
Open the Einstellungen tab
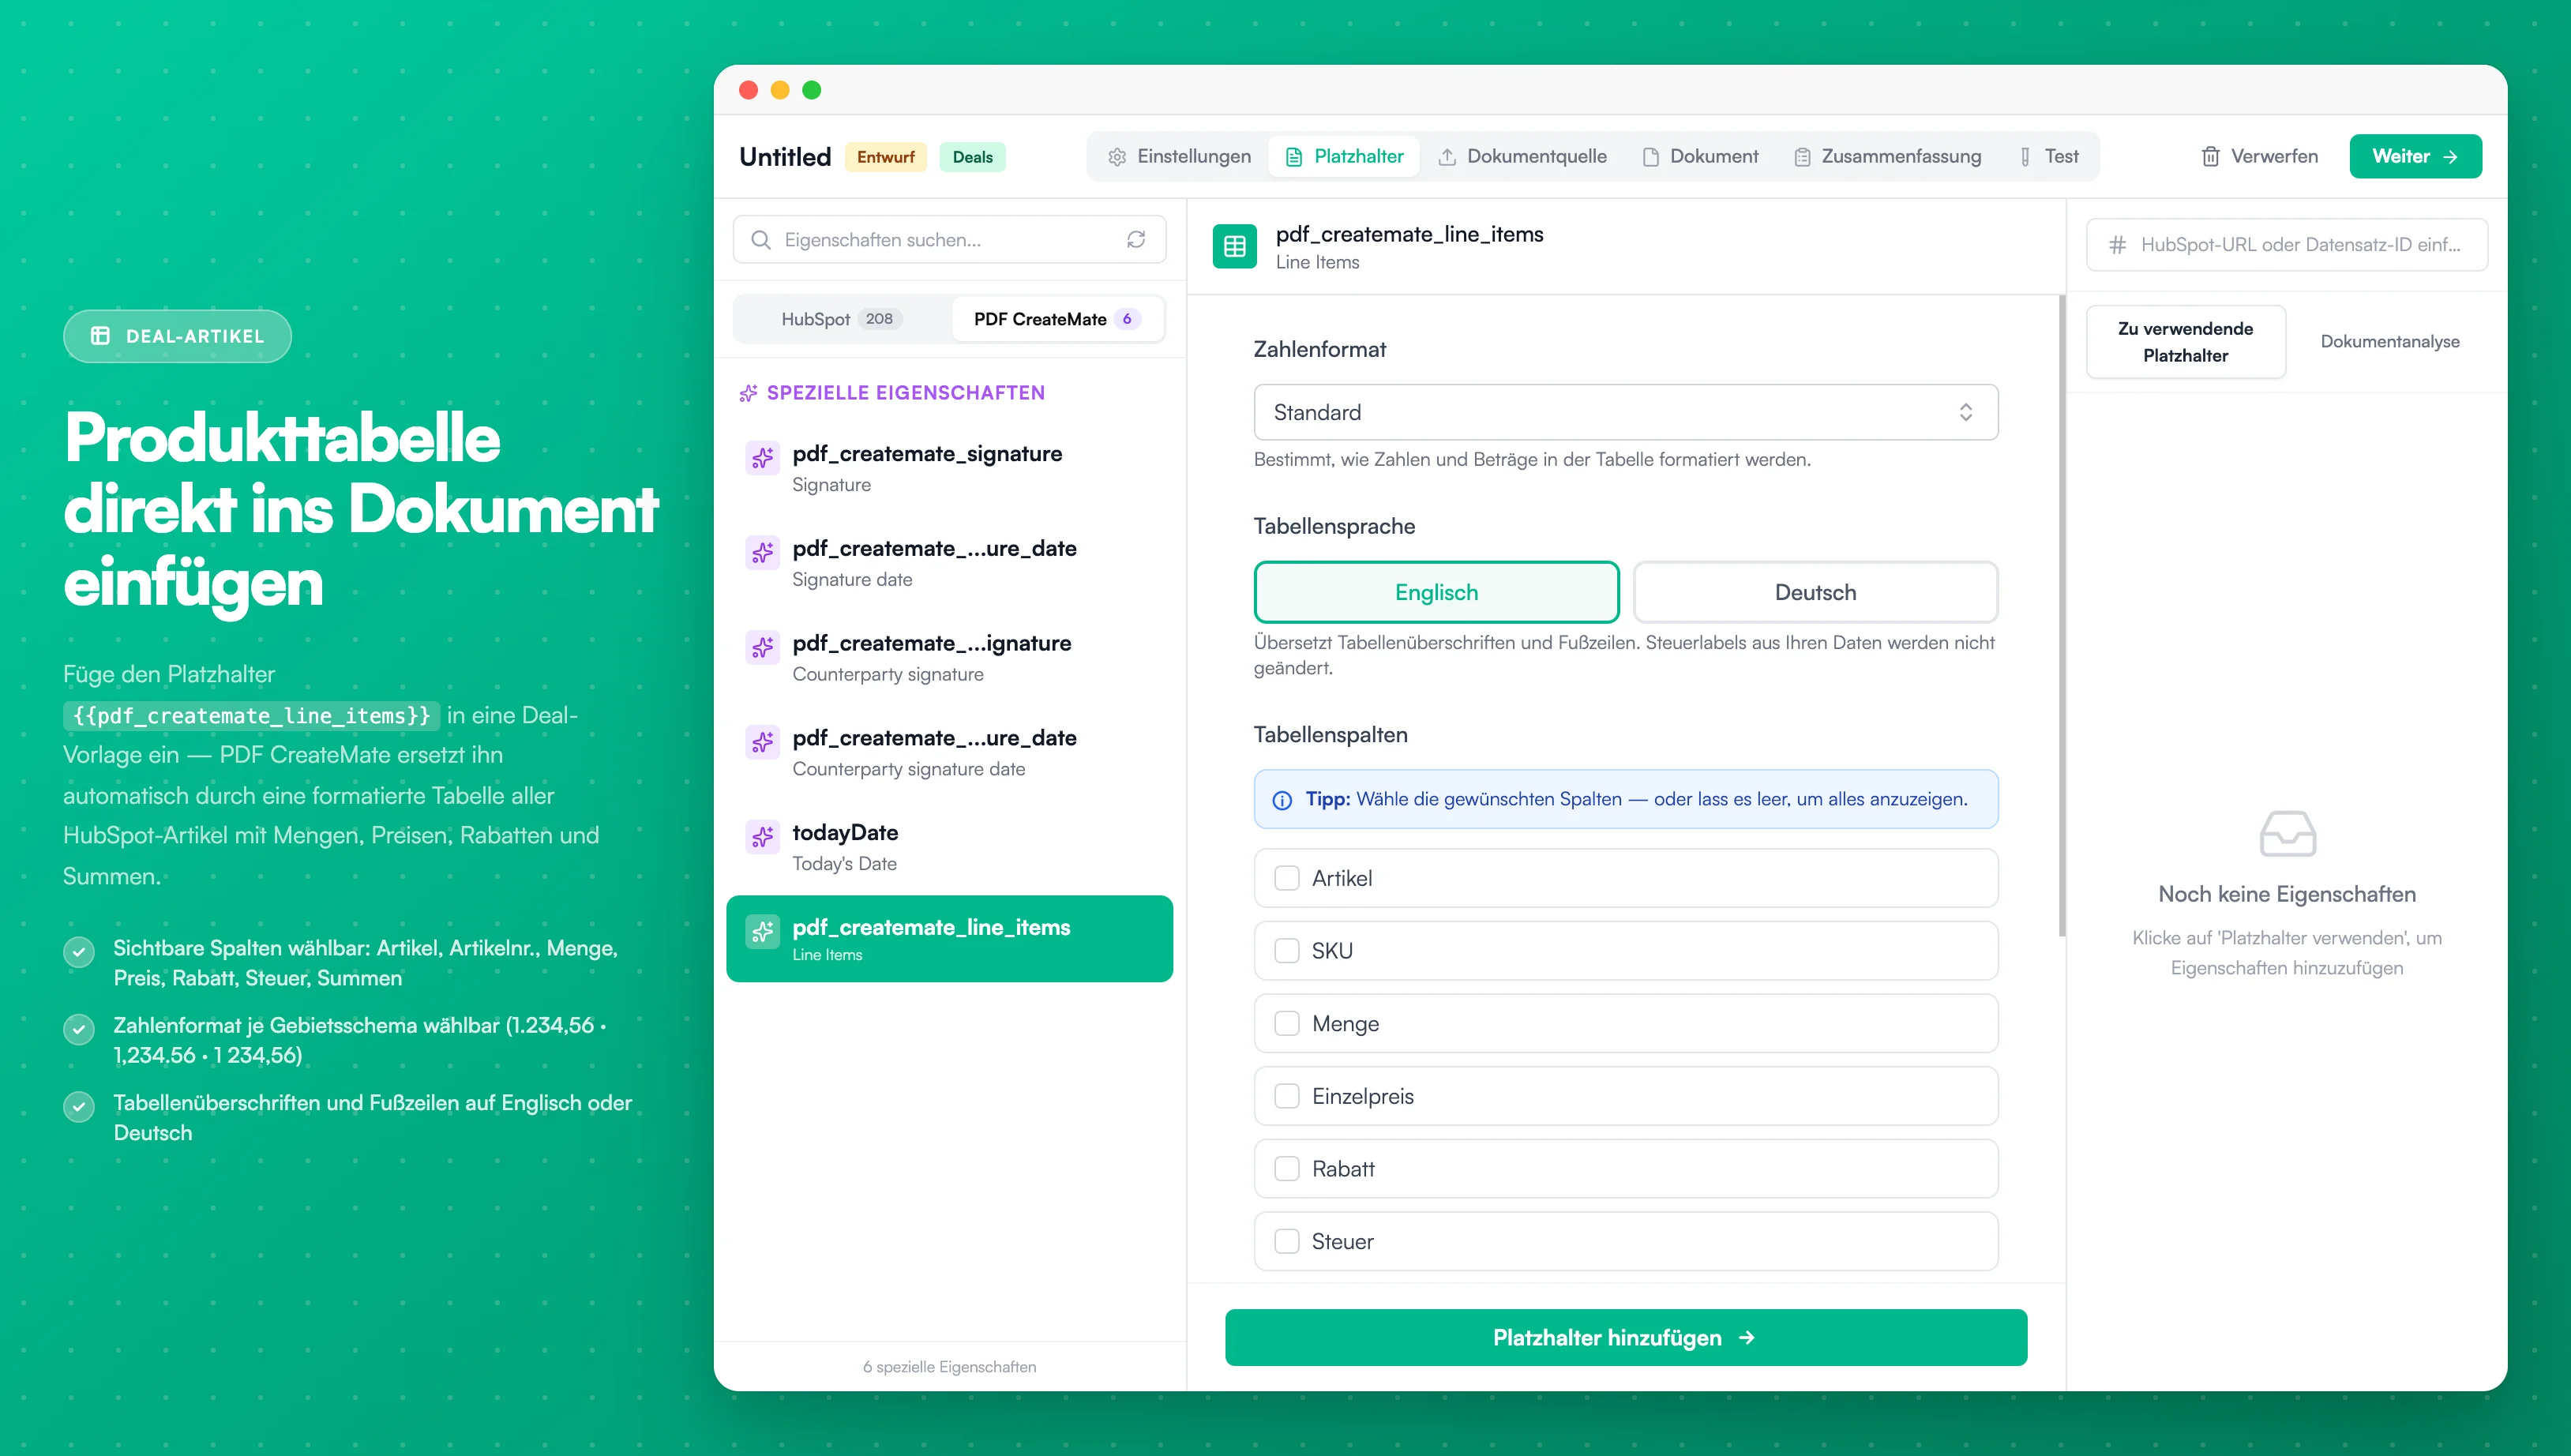[1179, 156]
